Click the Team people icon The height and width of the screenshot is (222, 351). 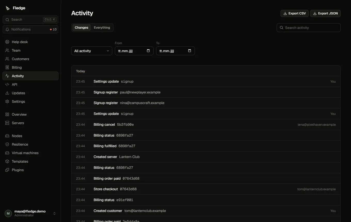point(7,50)
